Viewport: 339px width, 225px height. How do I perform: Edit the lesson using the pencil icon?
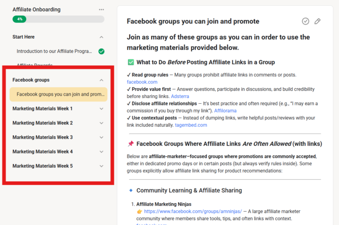[x=317, y=21]
